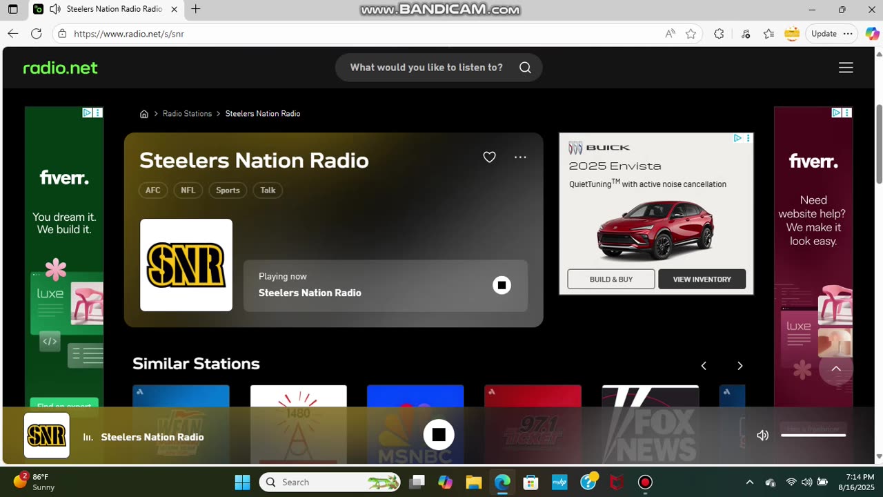Click View Inventory in Buick ad
Image resolution: width=883 pixels, height=497 pixels.
[702, 279]
